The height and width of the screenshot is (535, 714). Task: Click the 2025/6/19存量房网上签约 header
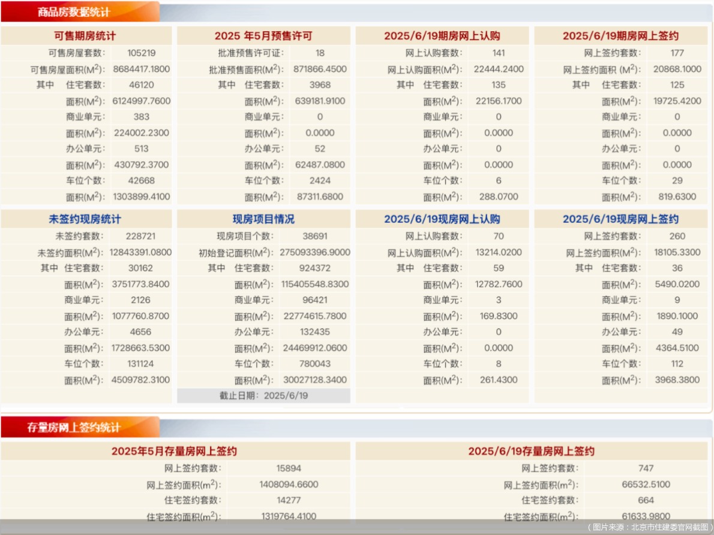(x=533, y=451)
